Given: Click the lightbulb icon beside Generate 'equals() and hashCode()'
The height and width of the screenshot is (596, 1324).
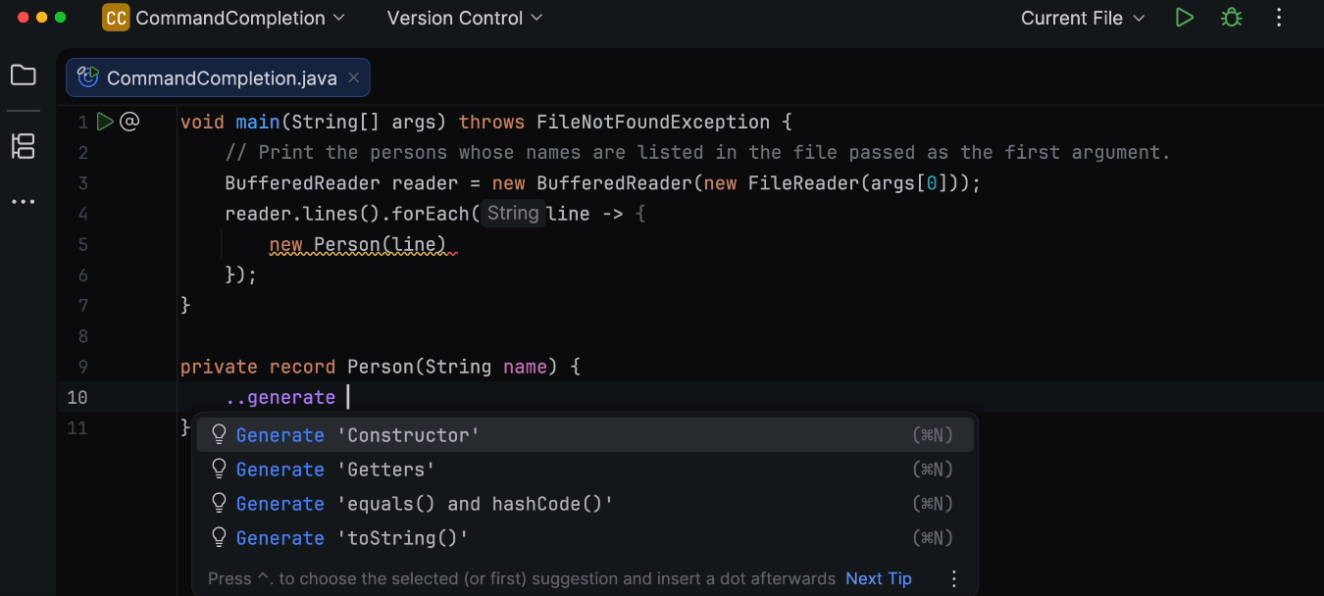Looking at the screenshot, I should pyautogui.click(x=220, y=503).
